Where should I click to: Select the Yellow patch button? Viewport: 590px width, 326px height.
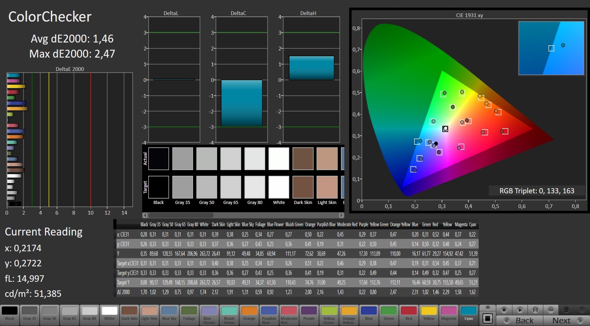pos(429,315)
